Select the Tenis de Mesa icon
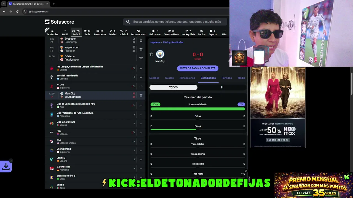The width and height of the screenshot is (353, 198). point(171,32)
